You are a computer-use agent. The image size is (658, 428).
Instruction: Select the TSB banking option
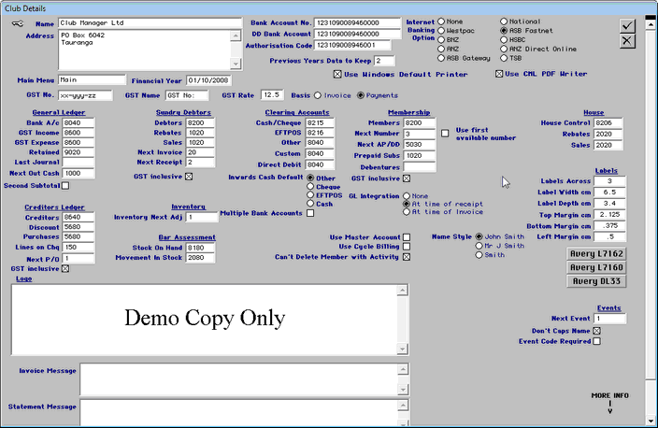point(504,58)
